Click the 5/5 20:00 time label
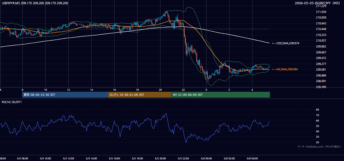344x161 pixels. [x=160, y=159]
